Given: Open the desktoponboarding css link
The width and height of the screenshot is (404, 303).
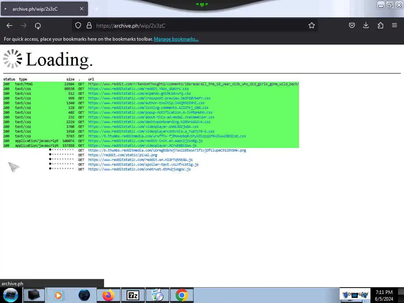Looking at the screenshot, I should tap(149, 122).
